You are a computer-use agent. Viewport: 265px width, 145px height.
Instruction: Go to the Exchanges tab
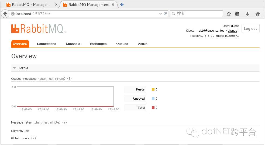tap(98, 44)
